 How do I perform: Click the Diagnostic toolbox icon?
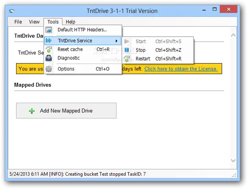pyautogui.click(x=49, y=58)
